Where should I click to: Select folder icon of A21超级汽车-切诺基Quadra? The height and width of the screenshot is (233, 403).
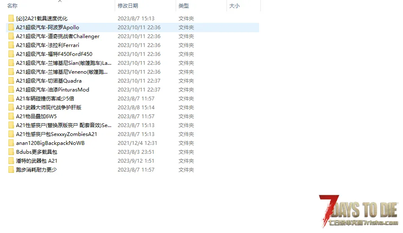coord(11,81)
